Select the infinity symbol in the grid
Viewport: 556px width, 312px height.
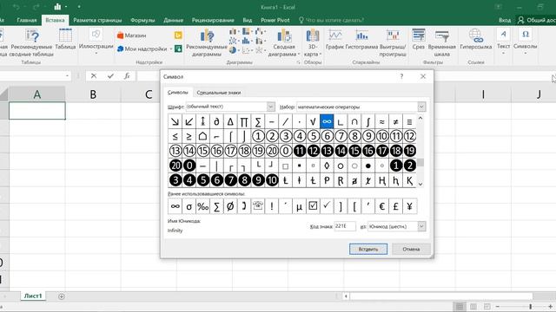(327, 121)
